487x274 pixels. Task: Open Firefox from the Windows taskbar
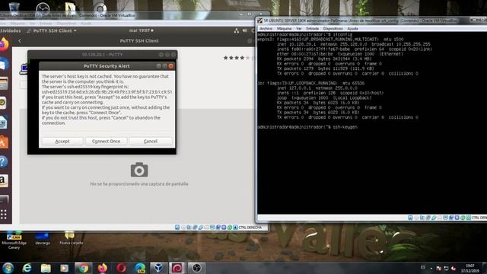[x=102, y=268]
